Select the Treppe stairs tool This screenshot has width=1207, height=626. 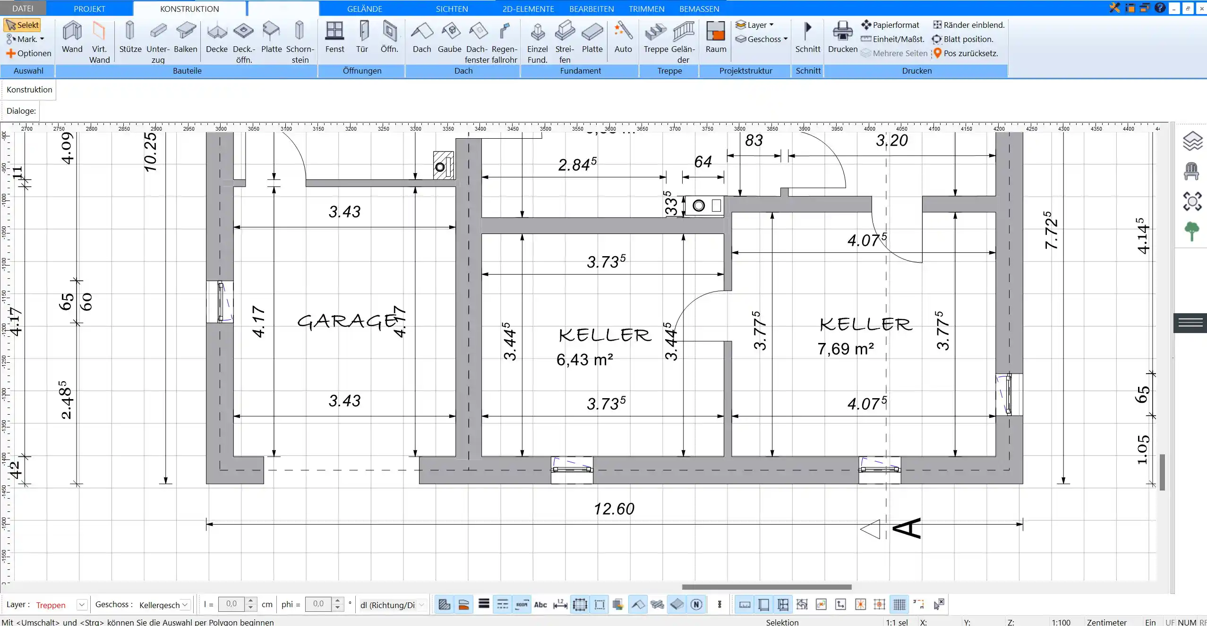tap(656, 37)
